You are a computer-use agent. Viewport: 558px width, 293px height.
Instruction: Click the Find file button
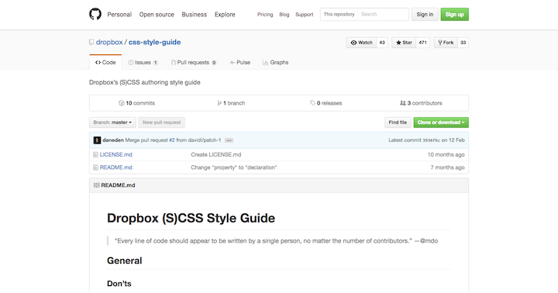click(398, 122)
